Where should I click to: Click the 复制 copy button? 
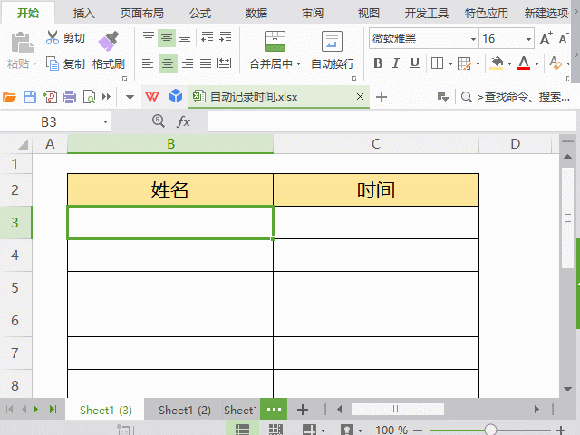click(65, 64)
